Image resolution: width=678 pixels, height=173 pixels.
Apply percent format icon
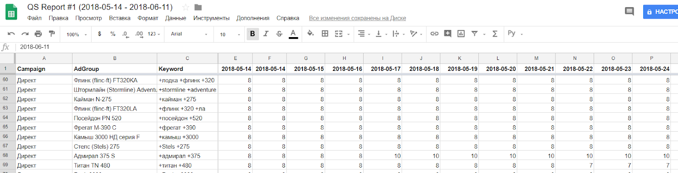[113, 34]
